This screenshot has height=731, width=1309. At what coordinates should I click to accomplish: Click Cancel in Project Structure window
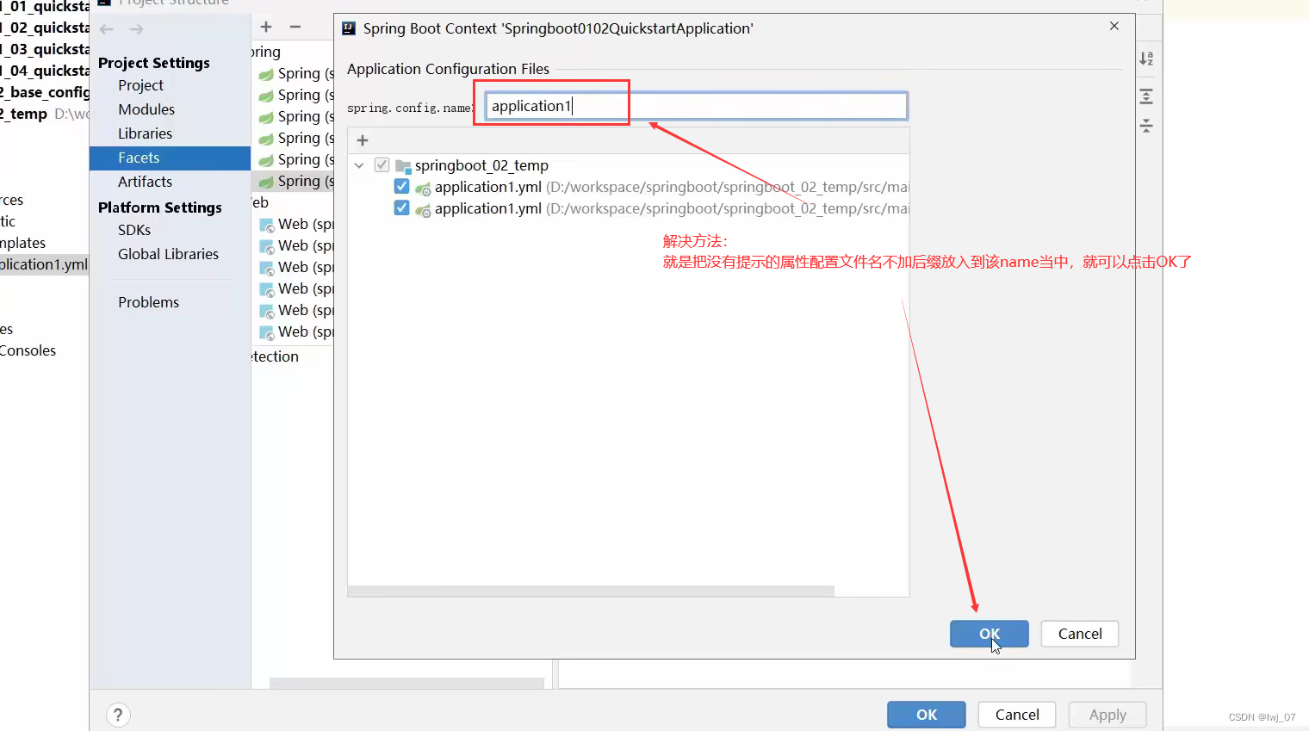coord(1017,715)
